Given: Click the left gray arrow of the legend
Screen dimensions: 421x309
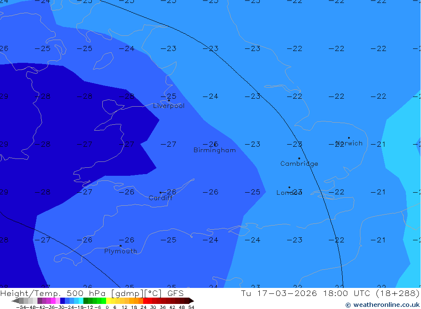Looking at the screenshot, I should pyautogui.click(x=16, y=301).
